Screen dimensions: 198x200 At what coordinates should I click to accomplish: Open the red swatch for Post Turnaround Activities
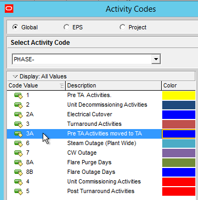179,191
